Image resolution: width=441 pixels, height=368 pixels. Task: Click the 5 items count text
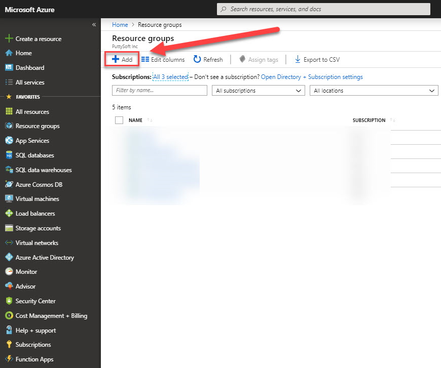pos(122,107)
